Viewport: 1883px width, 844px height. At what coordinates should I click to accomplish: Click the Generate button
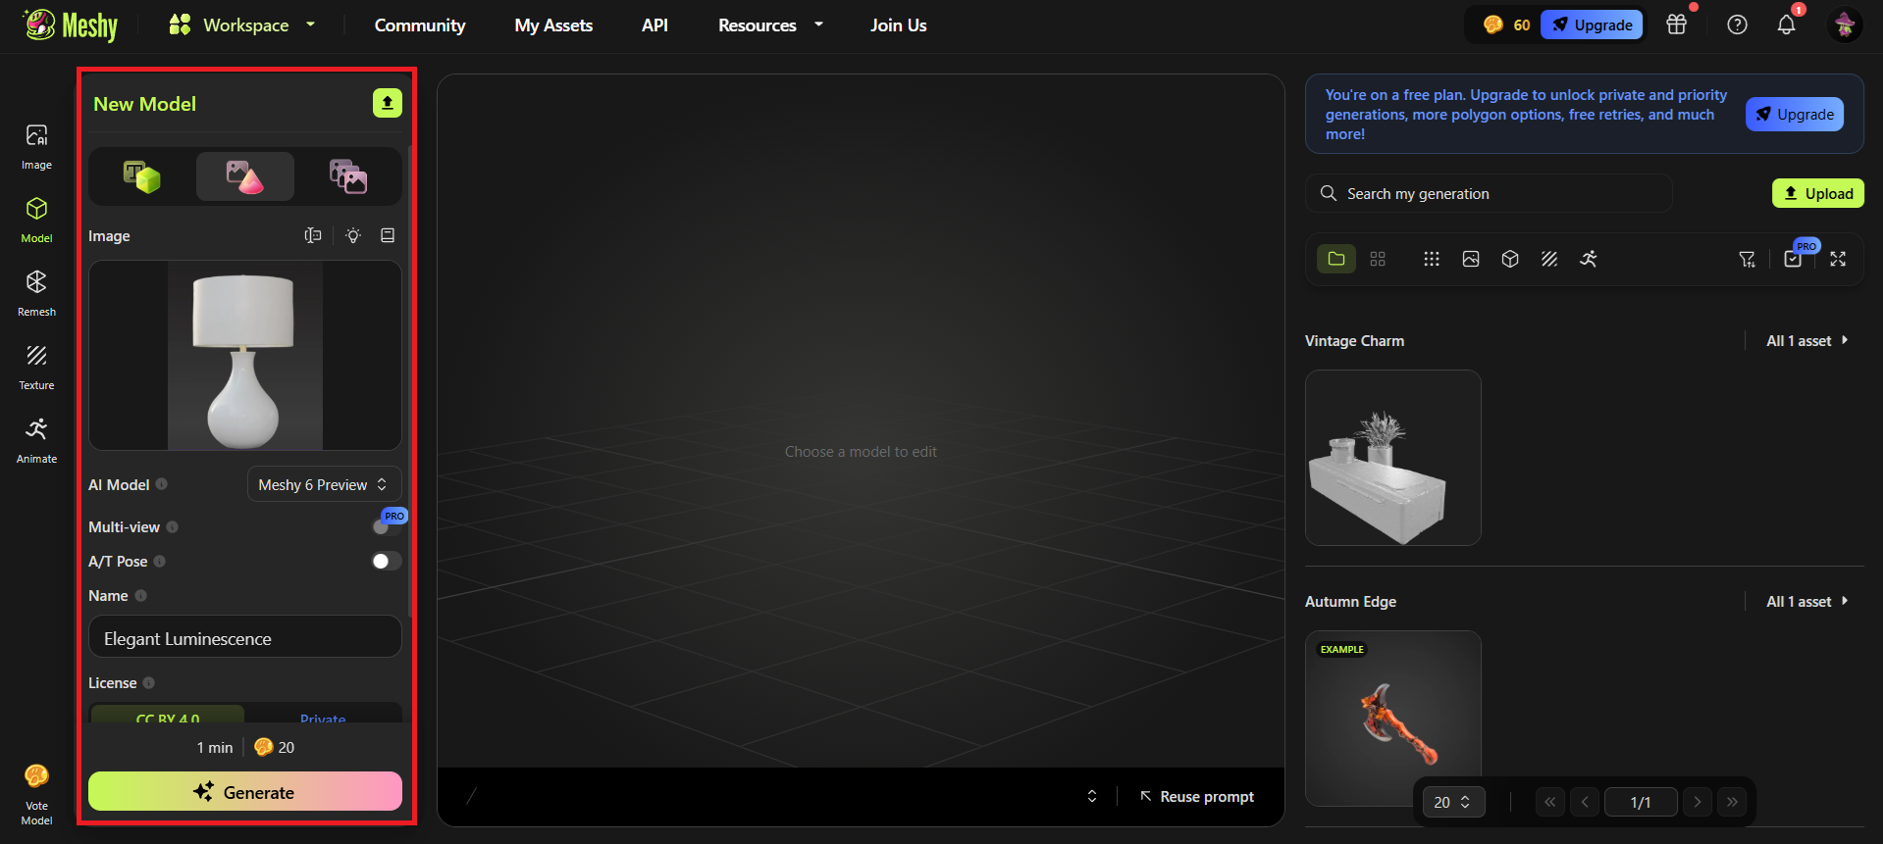pos(245,792)
